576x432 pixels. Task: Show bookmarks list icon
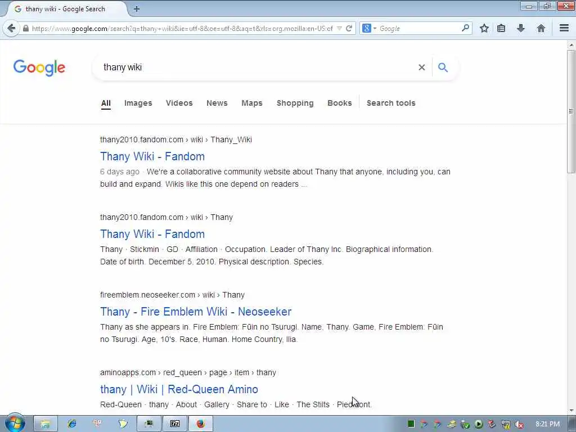tap(501, 28)
